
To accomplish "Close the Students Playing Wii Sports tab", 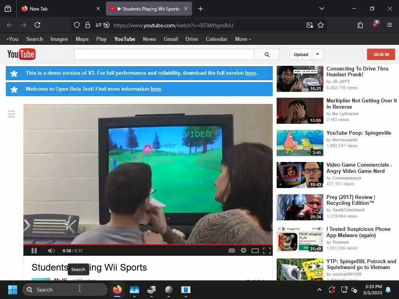I will click(x=186, y=9).
